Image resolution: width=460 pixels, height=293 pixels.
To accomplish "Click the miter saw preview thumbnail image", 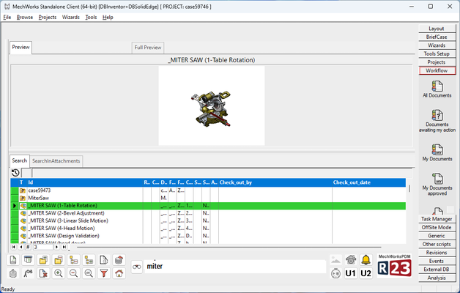I will tap(212, 106).
